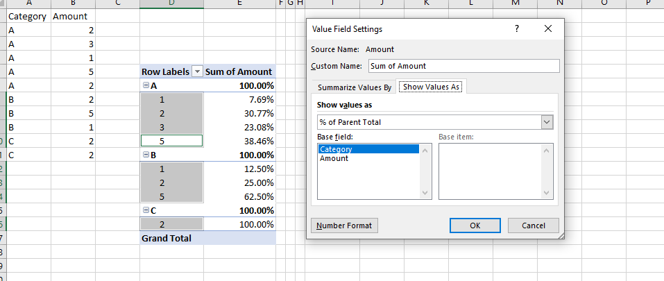Open the Row Labels filter dropdown

[x=197, y=72]
